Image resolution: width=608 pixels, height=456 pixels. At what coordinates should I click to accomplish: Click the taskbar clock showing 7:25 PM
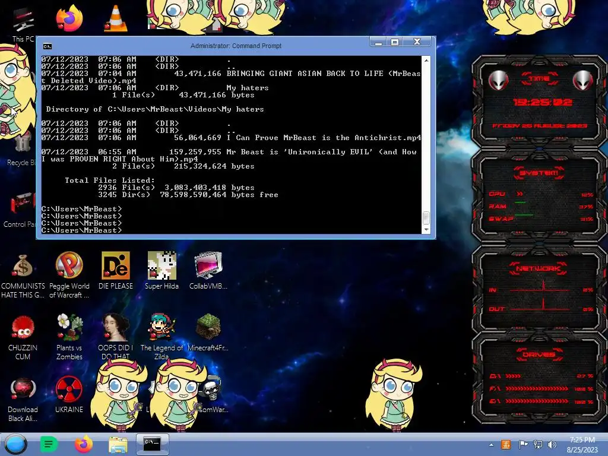coord(582,445)
